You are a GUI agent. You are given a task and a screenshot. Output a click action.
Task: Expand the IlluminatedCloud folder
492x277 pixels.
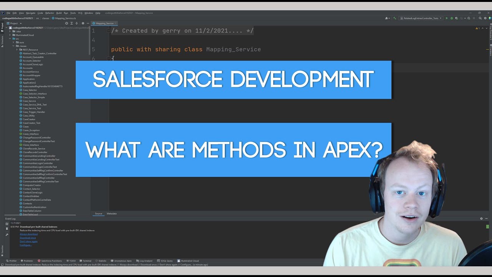pos(10,35)
